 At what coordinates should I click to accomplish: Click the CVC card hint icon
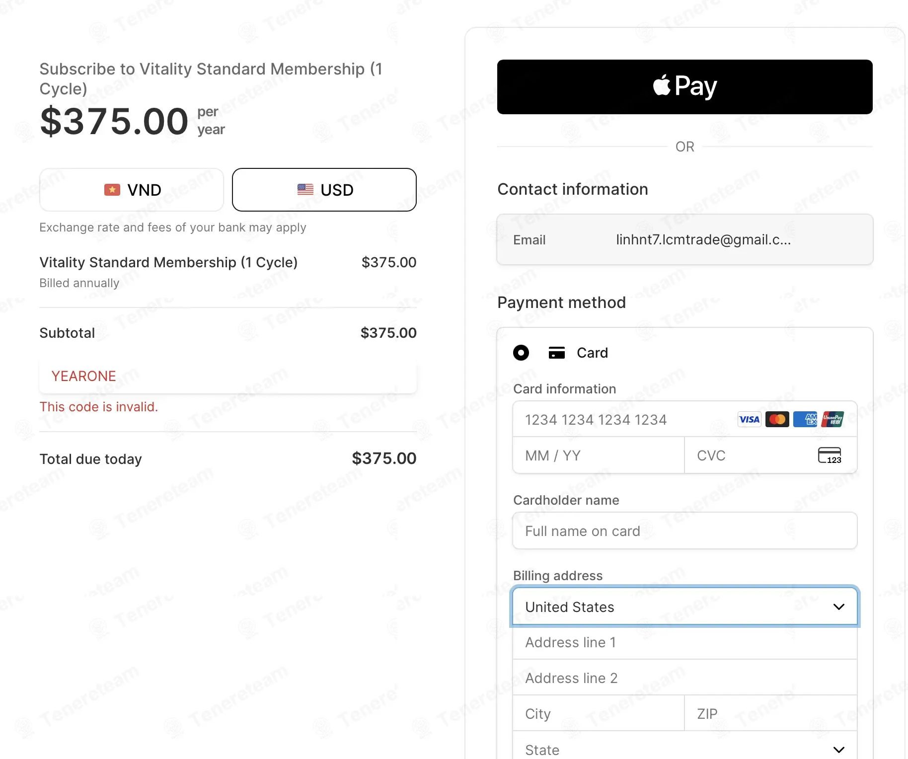pos(830,455)
